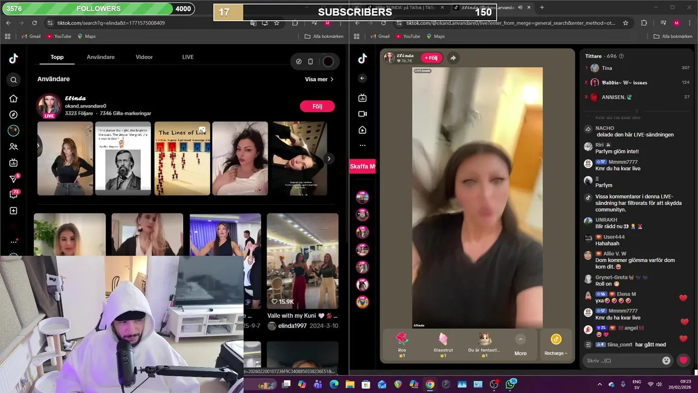The image size is (698, 393).
Task: Click +Följ on the live stream header
Action: 431,58
